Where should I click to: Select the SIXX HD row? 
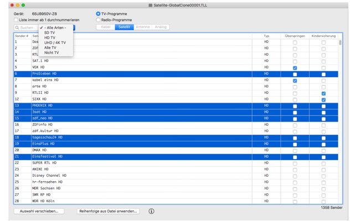[x=176, y=99]
